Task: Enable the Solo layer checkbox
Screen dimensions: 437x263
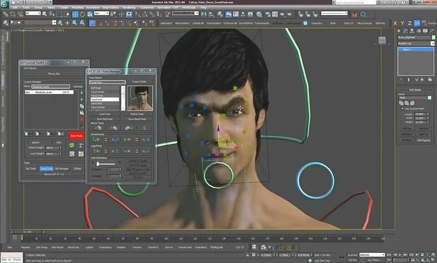Action: click(54, 142)
